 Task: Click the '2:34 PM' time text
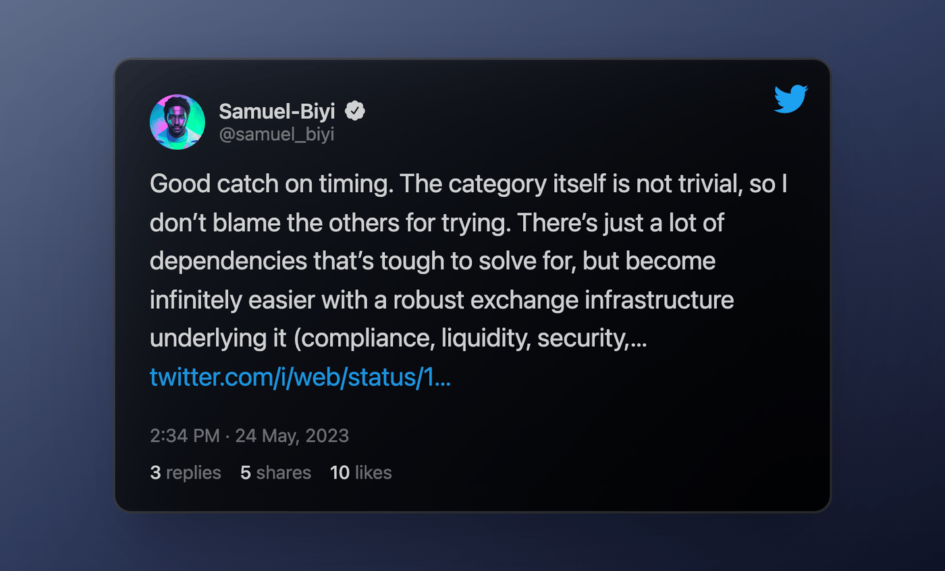coord(184,435)
